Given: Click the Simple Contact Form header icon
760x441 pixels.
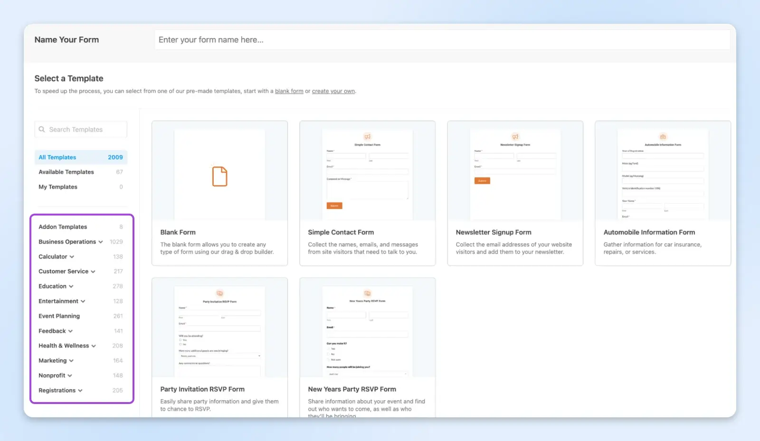Looking at the screenshot, I should tap(367, 137).
